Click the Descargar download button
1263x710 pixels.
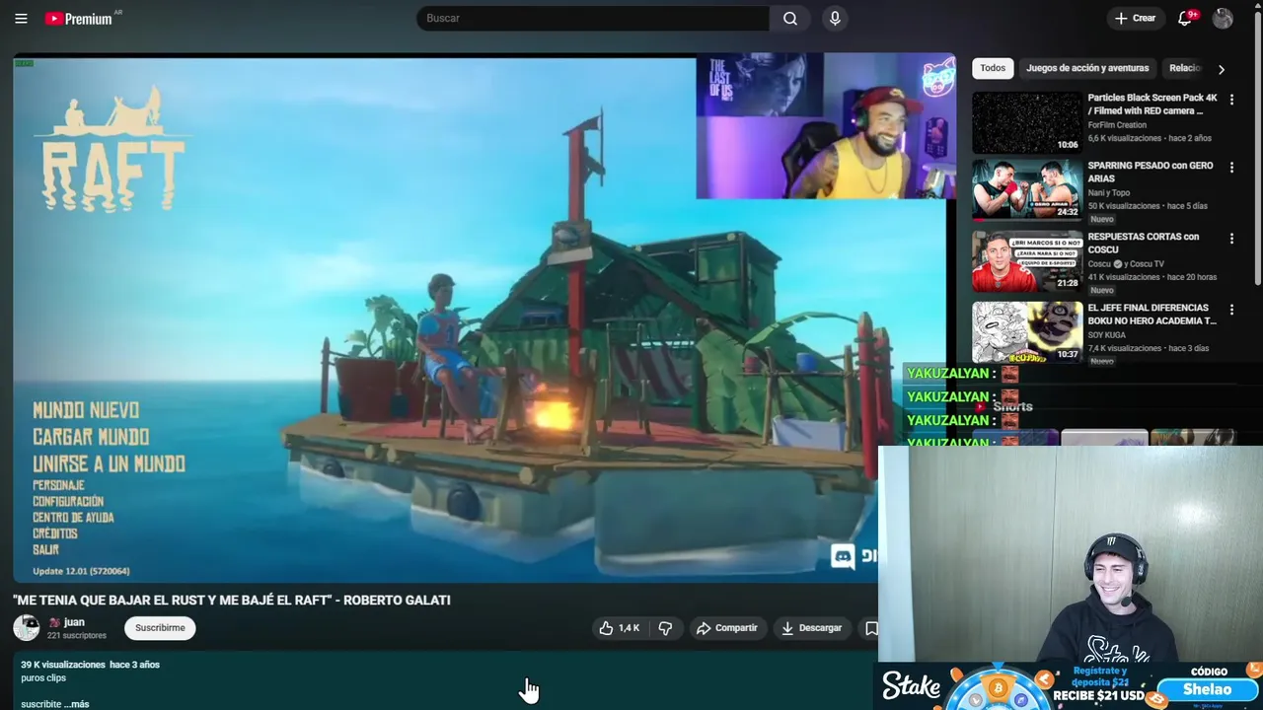[x=811, y=628]
